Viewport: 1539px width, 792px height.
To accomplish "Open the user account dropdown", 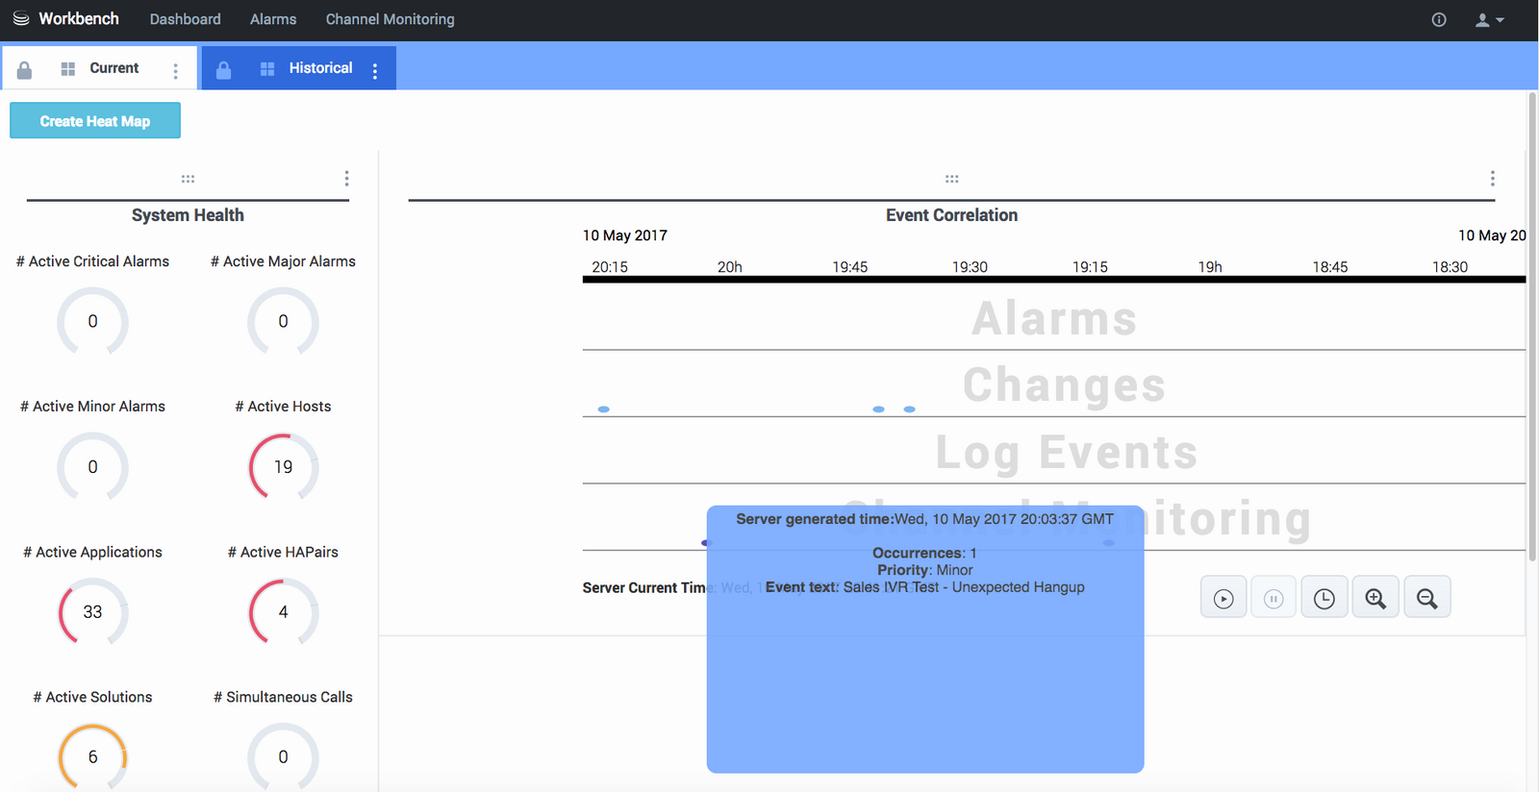I will (x=1489, y=19).
